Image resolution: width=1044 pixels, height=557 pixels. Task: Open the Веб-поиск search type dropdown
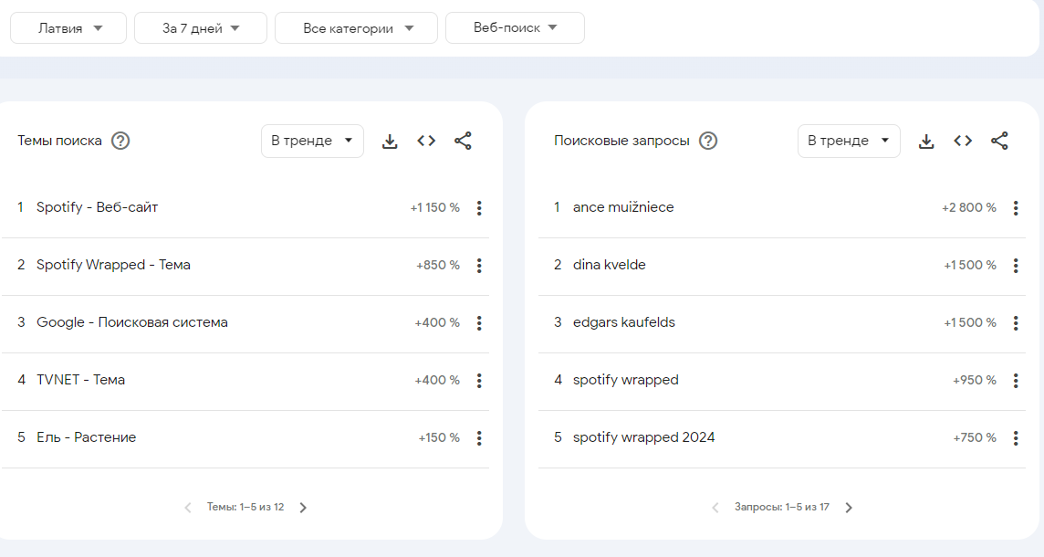pos(515,28)
